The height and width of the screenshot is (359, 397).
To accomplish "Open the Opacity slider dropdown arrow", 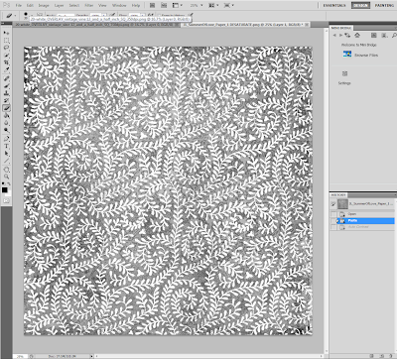I will (x=104, y=15).
